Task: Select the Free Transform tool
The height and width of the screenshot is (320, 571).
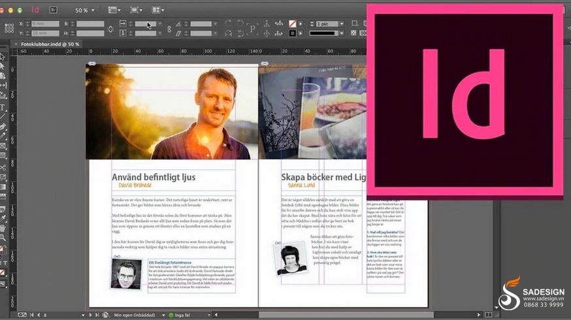Action: tap(3, 177)
